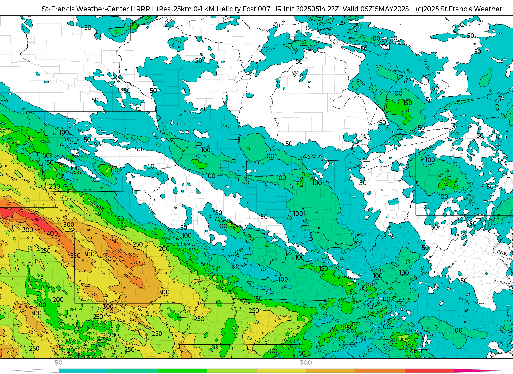The image size is (513, 374).
Task: Click 'Valid 05Z15MAY2025' in the header
Action: pyautogui.click(x=376, y=9)
